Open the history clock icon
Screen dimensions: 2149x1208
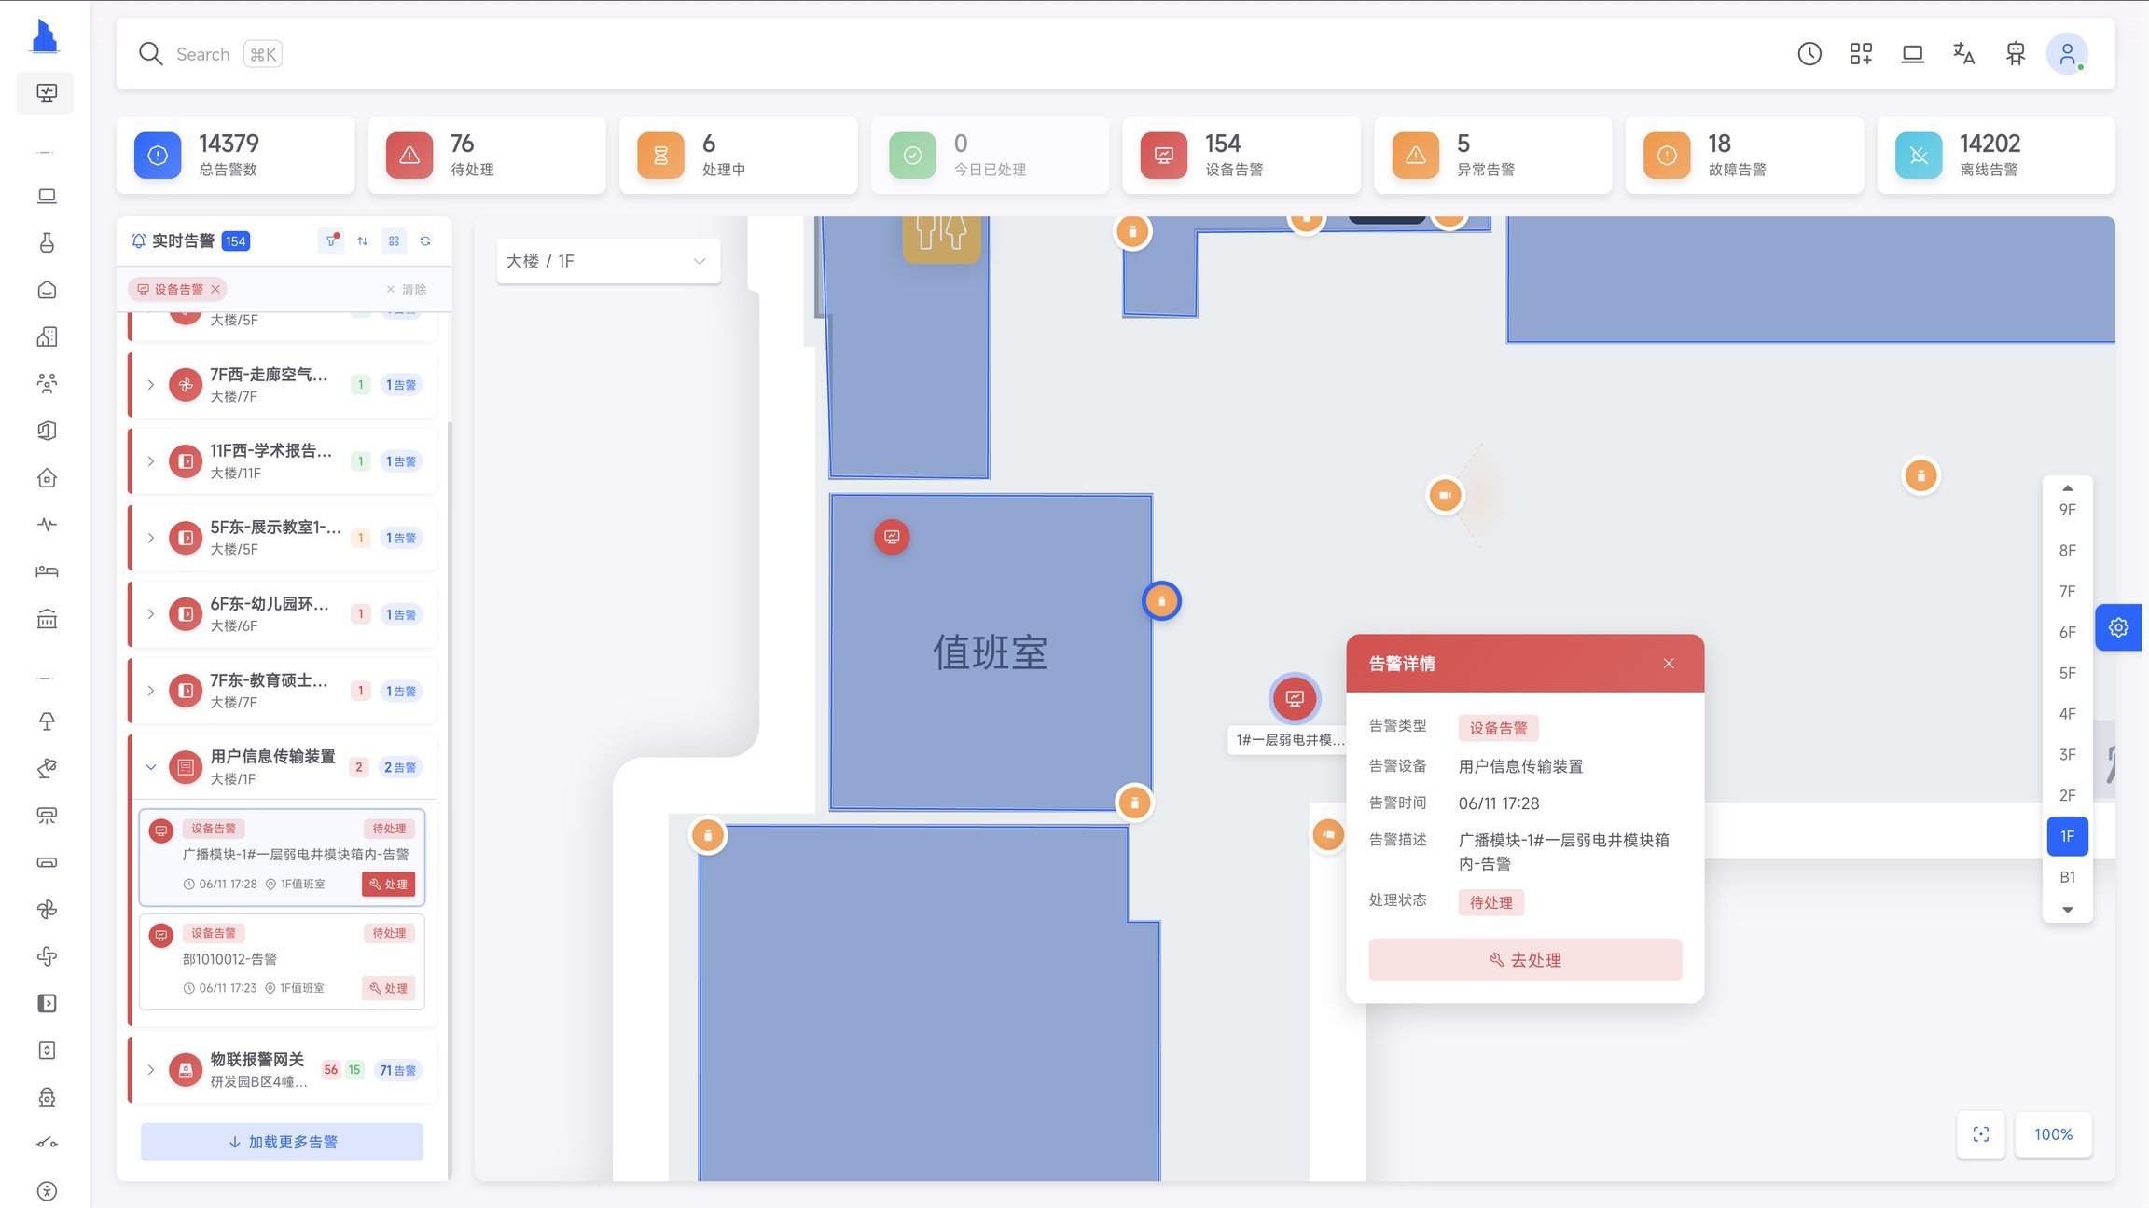[1810, 54]
